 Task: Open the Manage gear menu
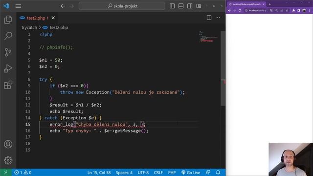pyautogui.click(x=8, y=160)
